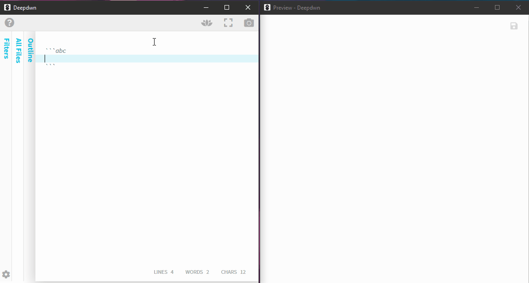Click the Deepdwn app icon in title bar
This screenshot has height=283, width=529.
pyautogui.click(x=7, y=7)
